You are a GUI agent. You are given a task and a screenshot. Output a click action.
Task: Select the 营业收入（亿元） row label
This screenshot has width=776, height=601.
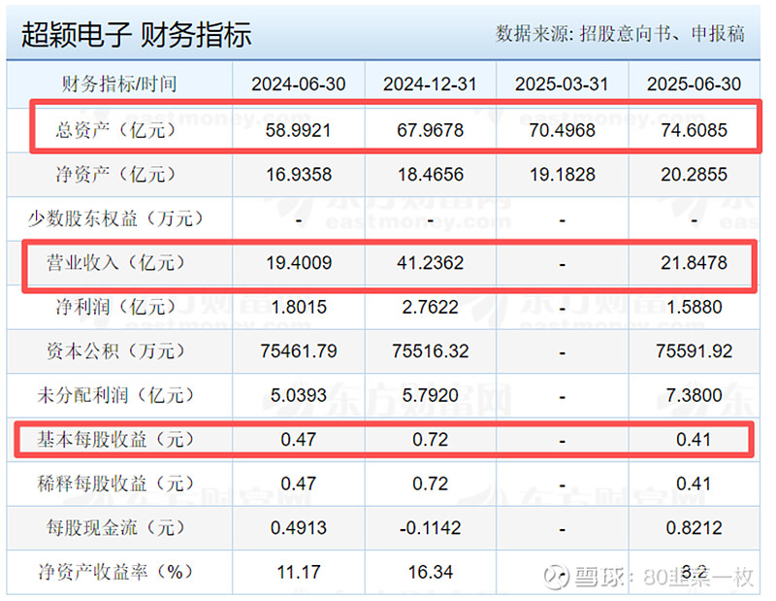115,262
